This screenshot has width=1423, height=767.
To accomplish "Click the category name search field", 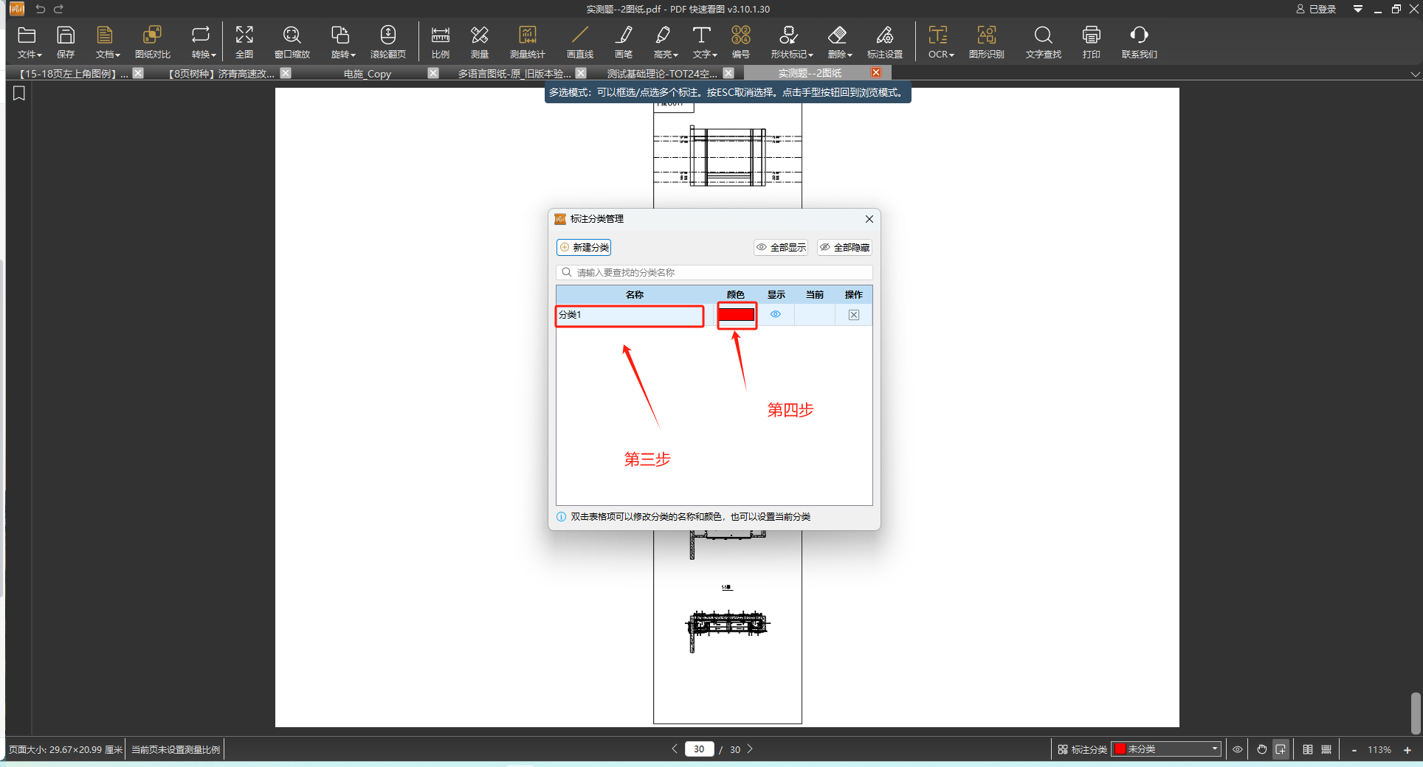I will pos(714,273).
